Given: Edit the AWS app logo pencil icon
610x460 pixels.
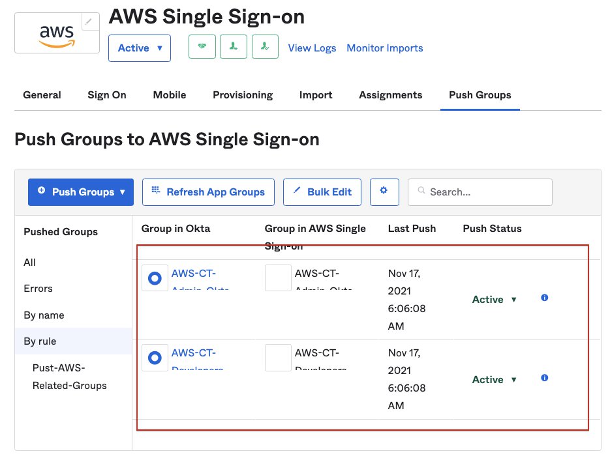Looking at the screenshot, I should click(89, 22).
